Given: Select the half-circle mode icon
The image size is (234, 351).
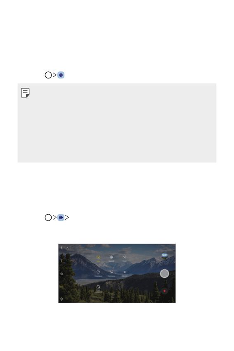Looking at the screenshot, I should [x=125, y=272].
